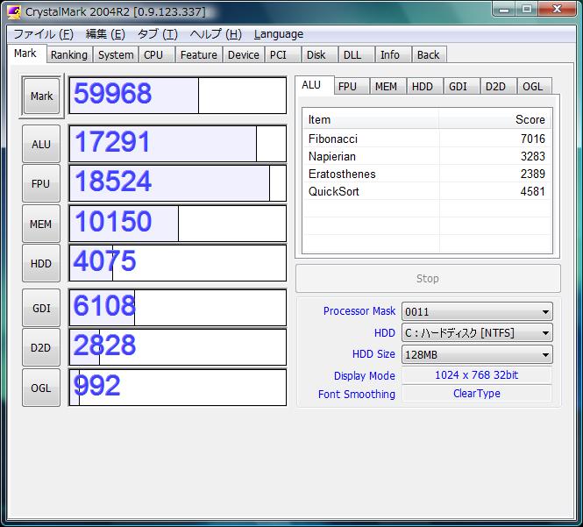Close the CrystalMark window
This screenshot has width=583, height=527.
[557, 9]
